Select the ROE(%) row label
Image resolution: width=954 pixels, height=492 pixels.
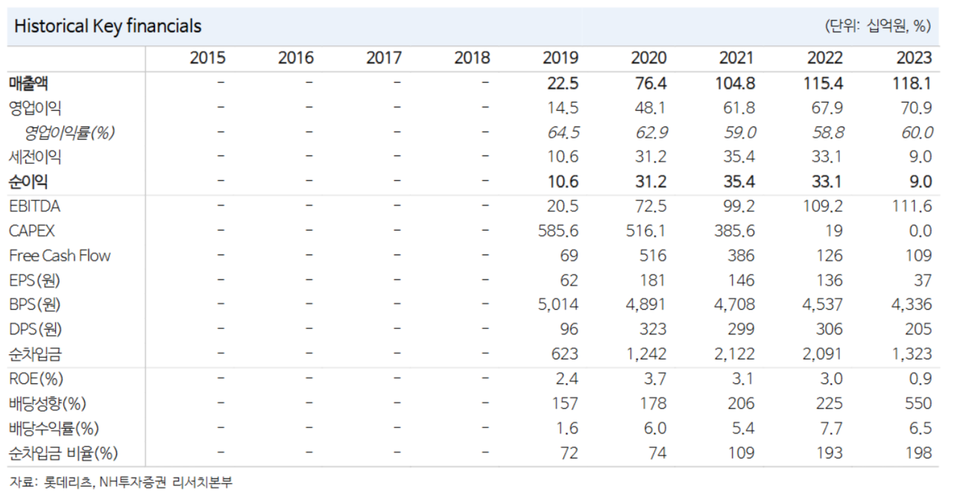(x=36, y=378)
